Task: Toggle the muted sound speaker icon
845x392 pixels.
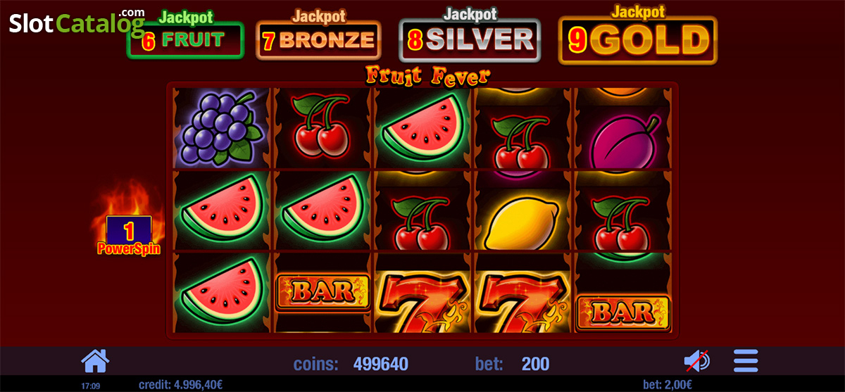Action: pos(697,362)
